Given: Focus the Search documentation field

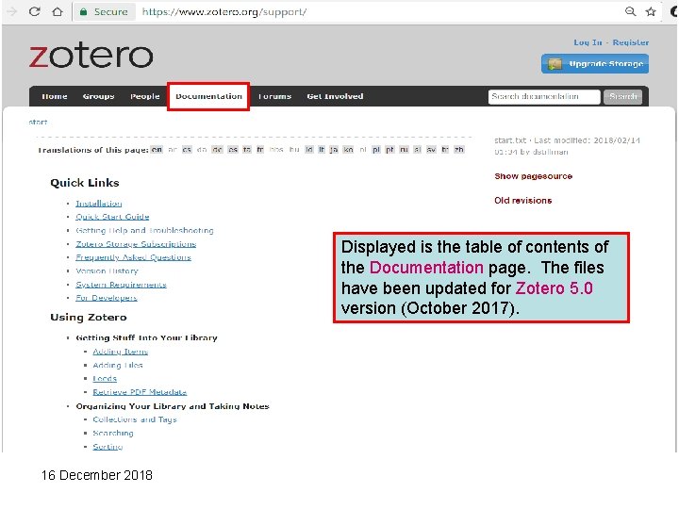Looking at the screenshot, I should coord(544,96).
